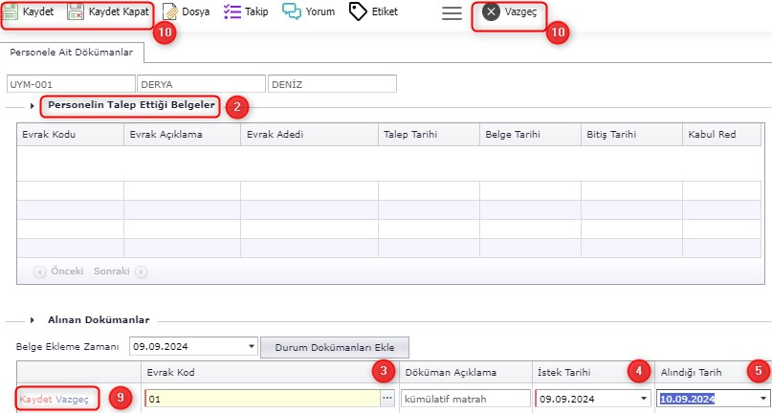Image resolution: width=772 pixels, height=413 pixels.
Task: Sort by Talep Tarihi column header
Action: [x=429, y=135]
